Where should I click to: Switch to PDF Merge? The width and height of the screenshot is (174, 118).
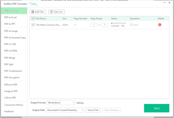click(10, 58)
